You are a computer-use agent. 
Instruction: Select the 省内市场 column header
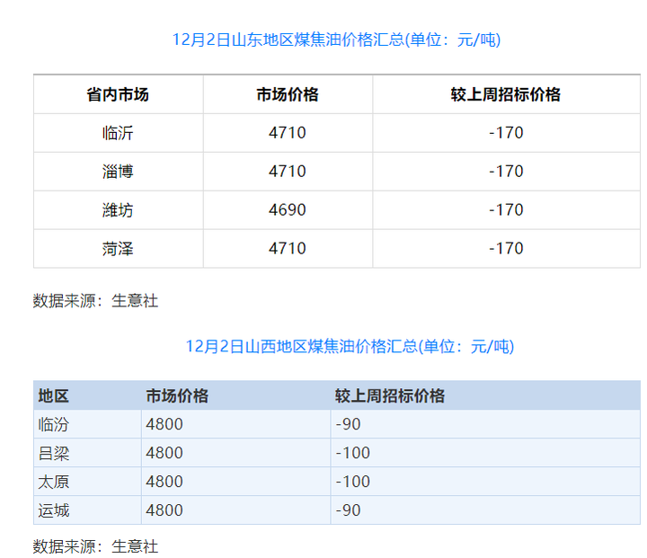tap(118, 94)
